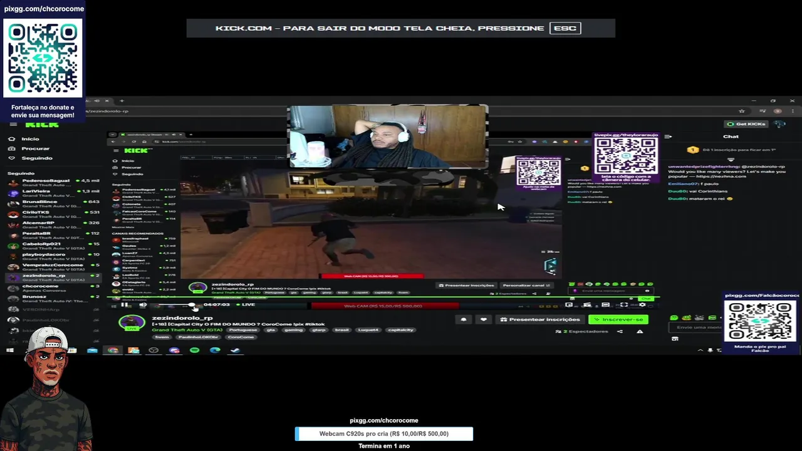Mute the player volume speaker icon
Image resolution: width=802 pixels, height=451 pixels.
pyautogui.click(x=143, y=305)
